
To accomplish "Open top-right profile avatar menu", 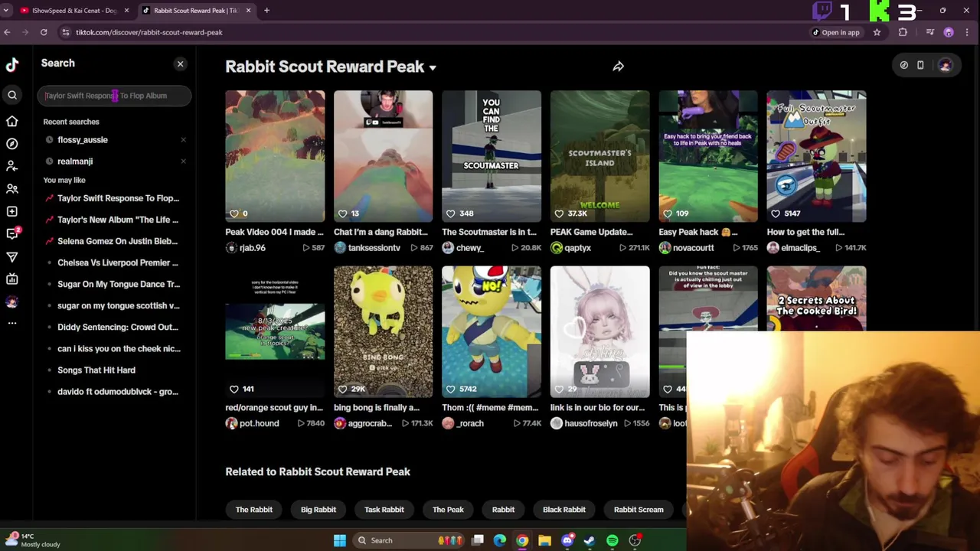I will (945, 65).
